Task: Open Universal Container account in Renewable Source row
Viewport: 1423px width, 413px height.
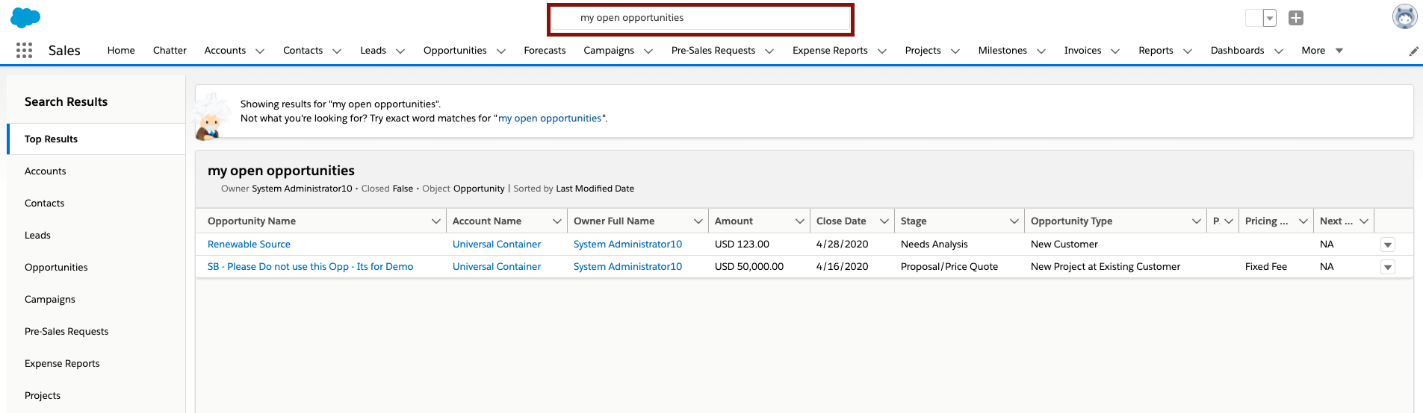Action: click(x=497, y=245)
